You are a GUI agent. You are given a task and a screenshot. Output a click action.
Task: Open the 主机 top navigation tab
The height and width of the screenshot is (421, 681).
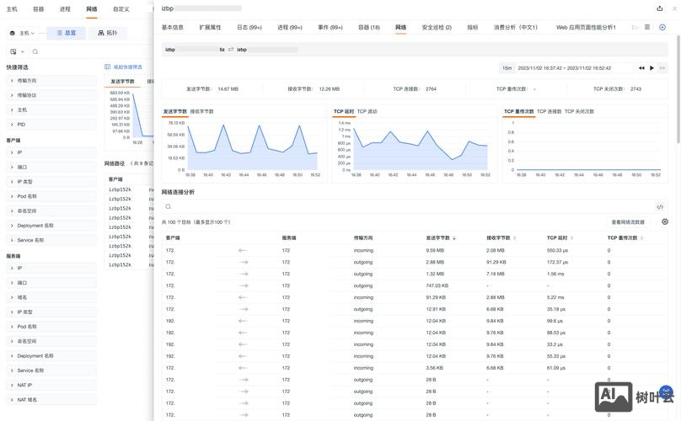click(12, 9)
